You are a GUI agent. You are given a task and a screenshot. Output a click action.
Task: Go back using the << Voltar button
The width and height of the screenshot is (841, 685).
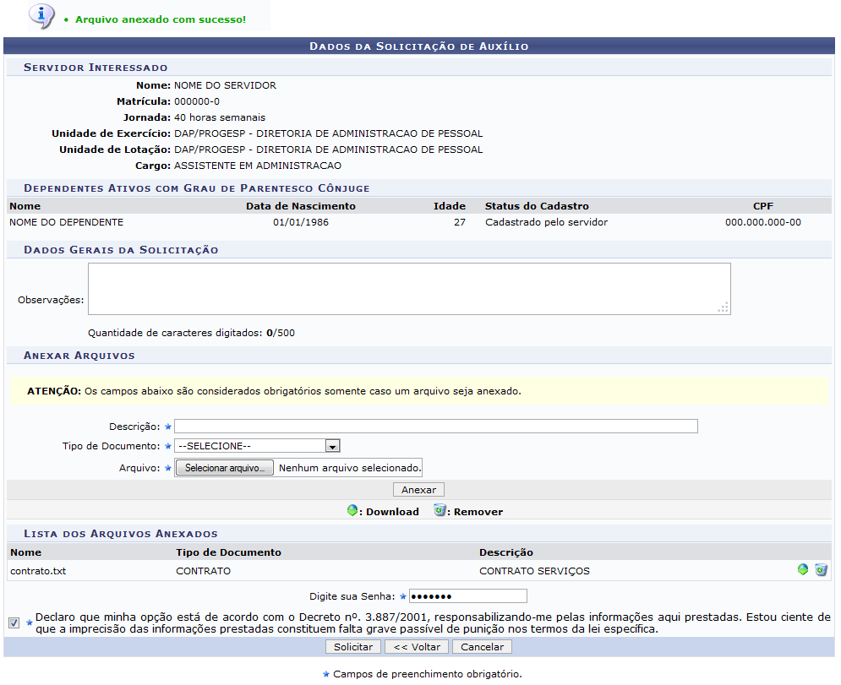(417, 647)
